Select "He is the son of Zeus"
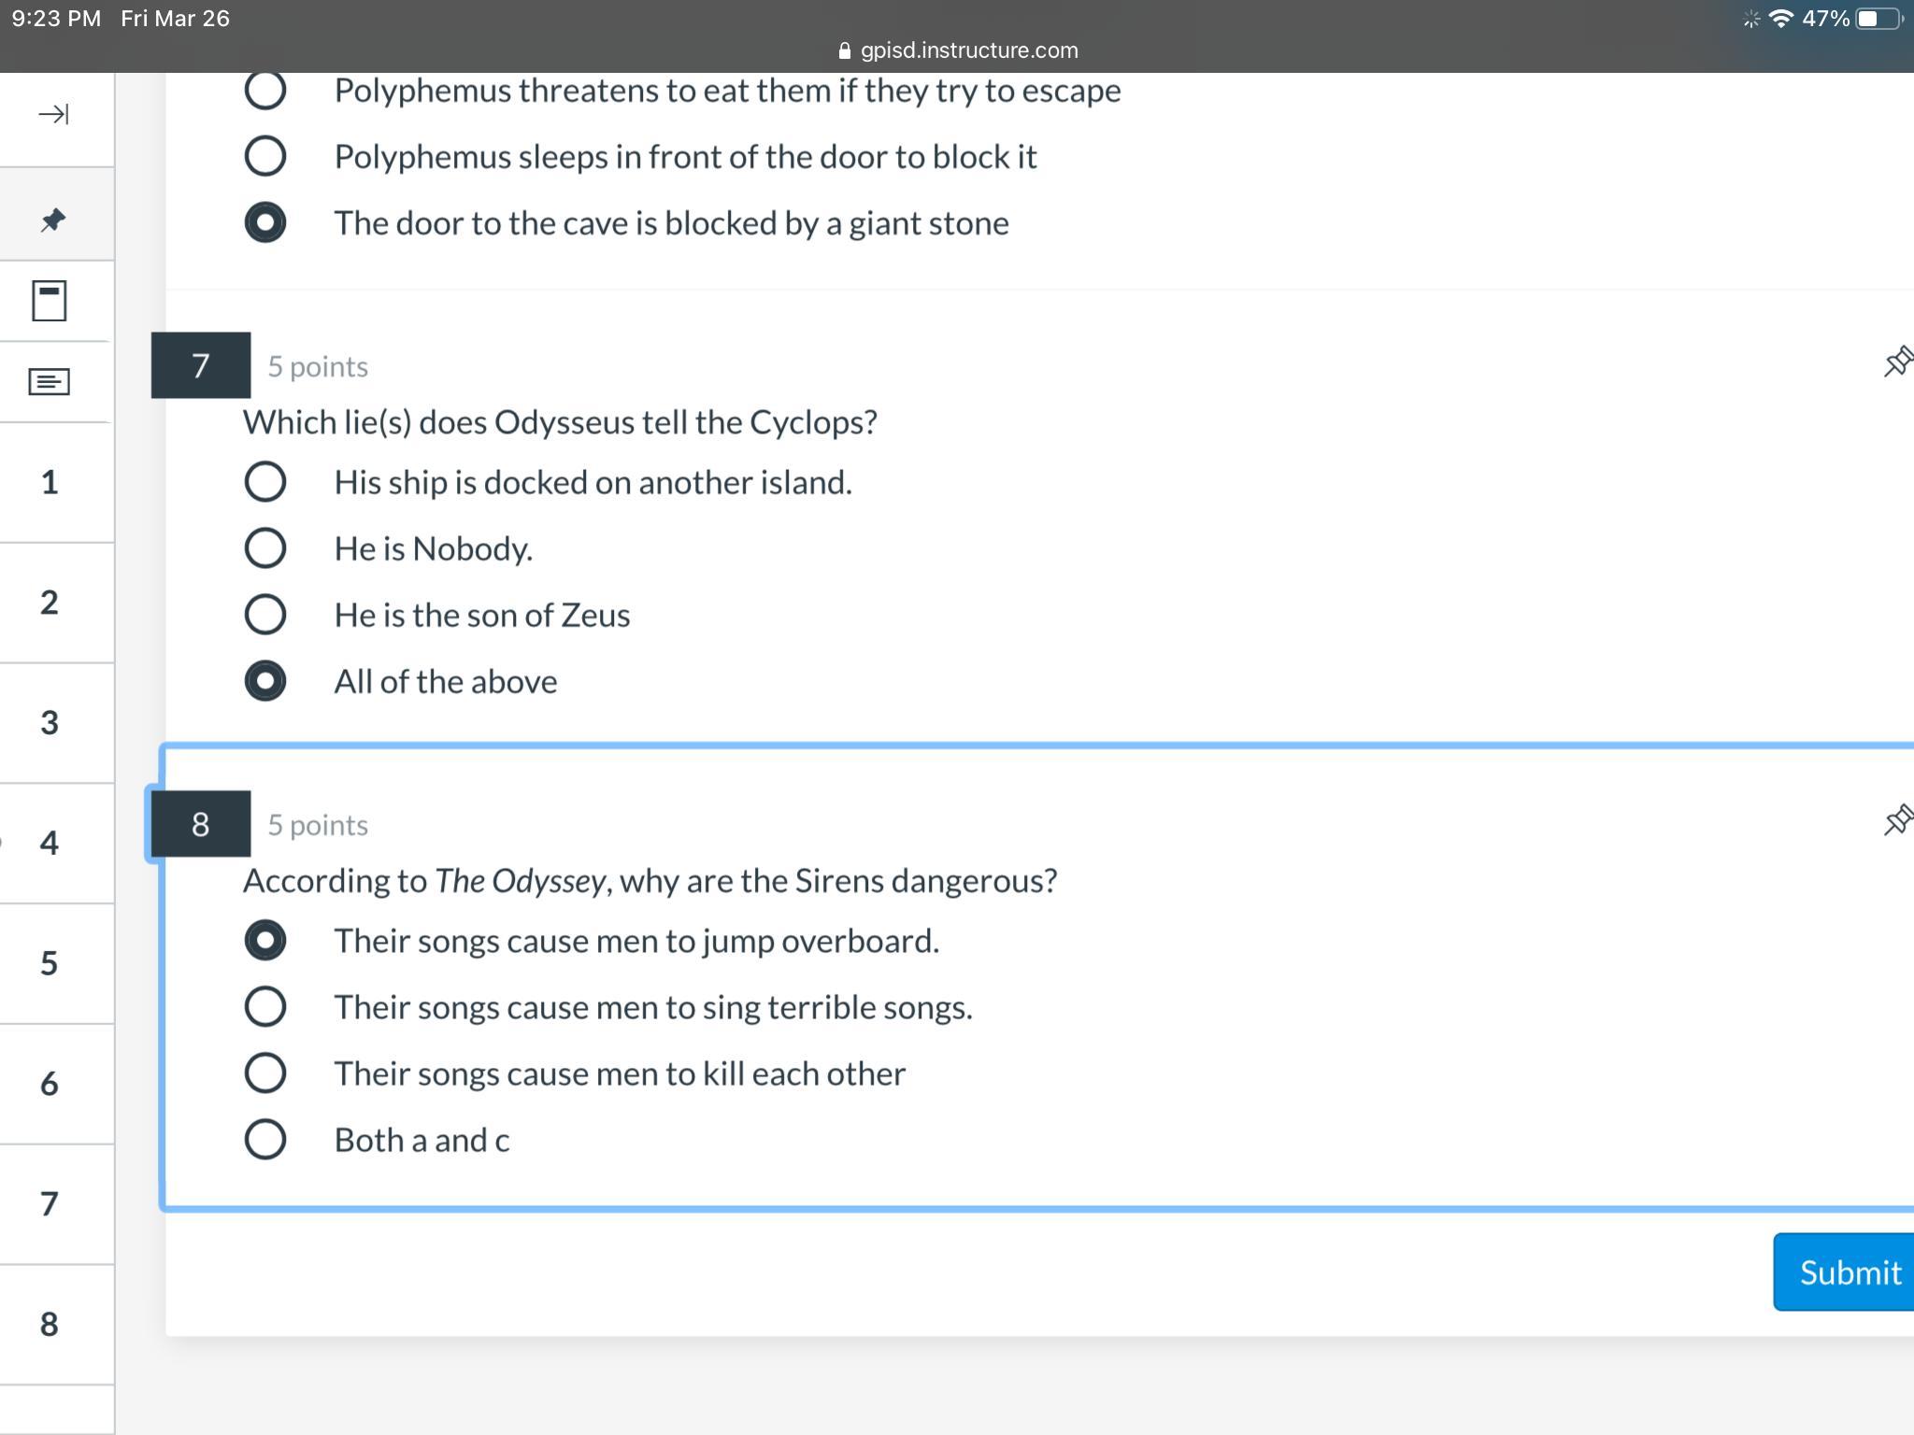 (x=265, y=615)
